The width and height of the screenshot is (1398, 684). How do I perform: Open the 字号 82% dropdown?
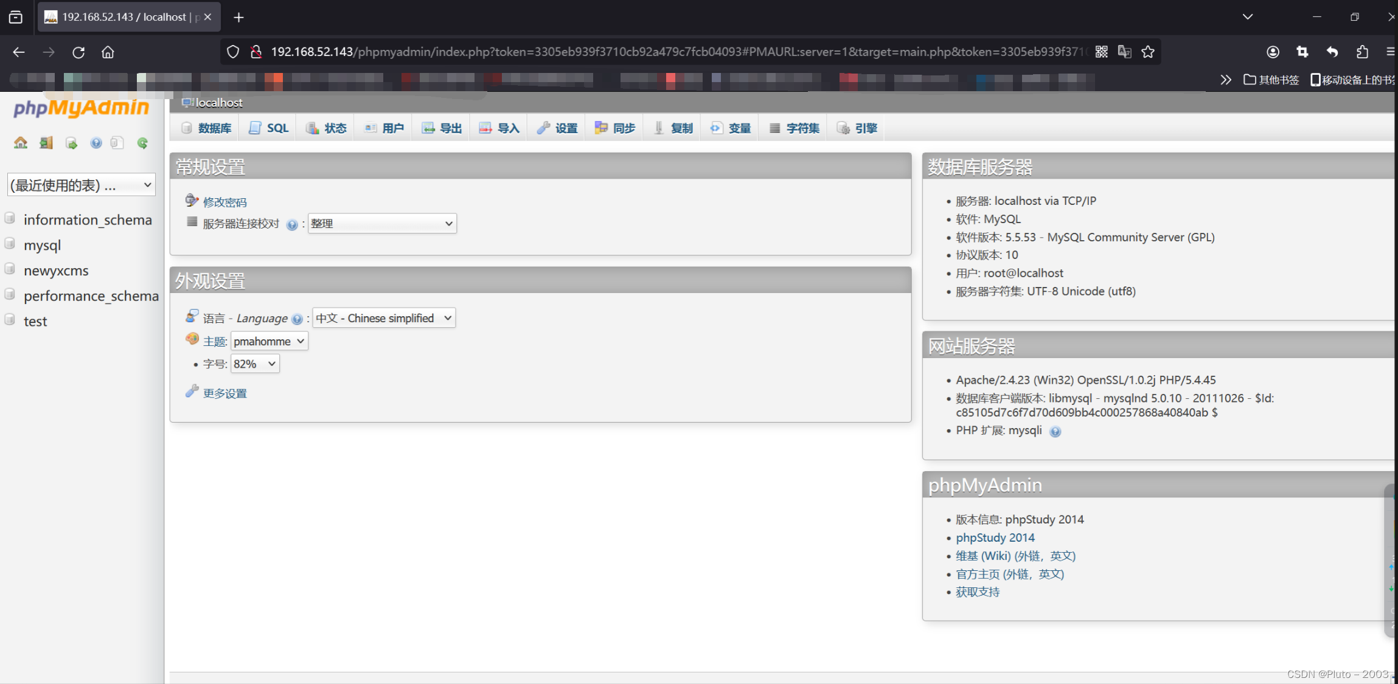tap(255, 364)
